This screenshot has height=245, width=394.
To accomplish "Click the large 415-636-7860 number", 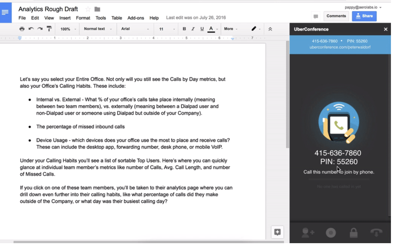I will (x=338, y=153).
